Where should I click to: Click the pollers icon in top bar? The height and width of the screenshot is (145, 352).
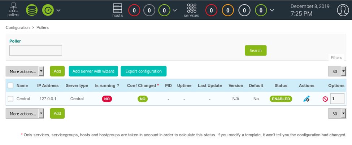point(13,10)
